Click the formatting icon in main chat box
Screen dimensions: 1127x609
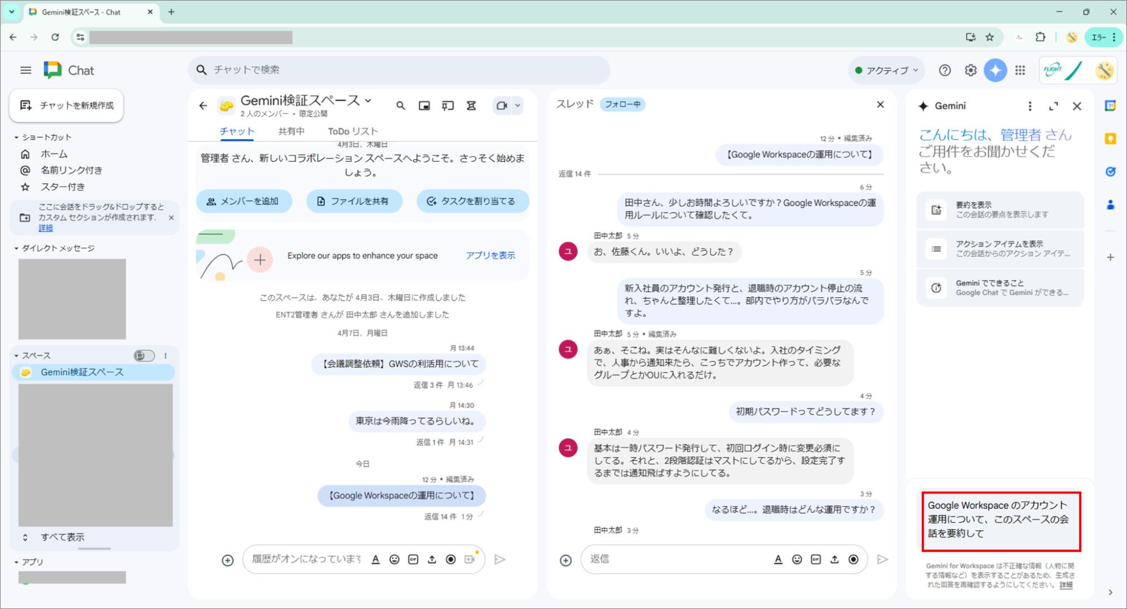pos(375,559)
